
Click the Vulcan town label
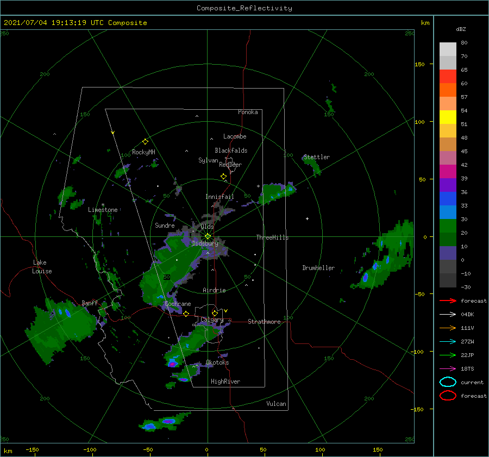coord(277,404)
